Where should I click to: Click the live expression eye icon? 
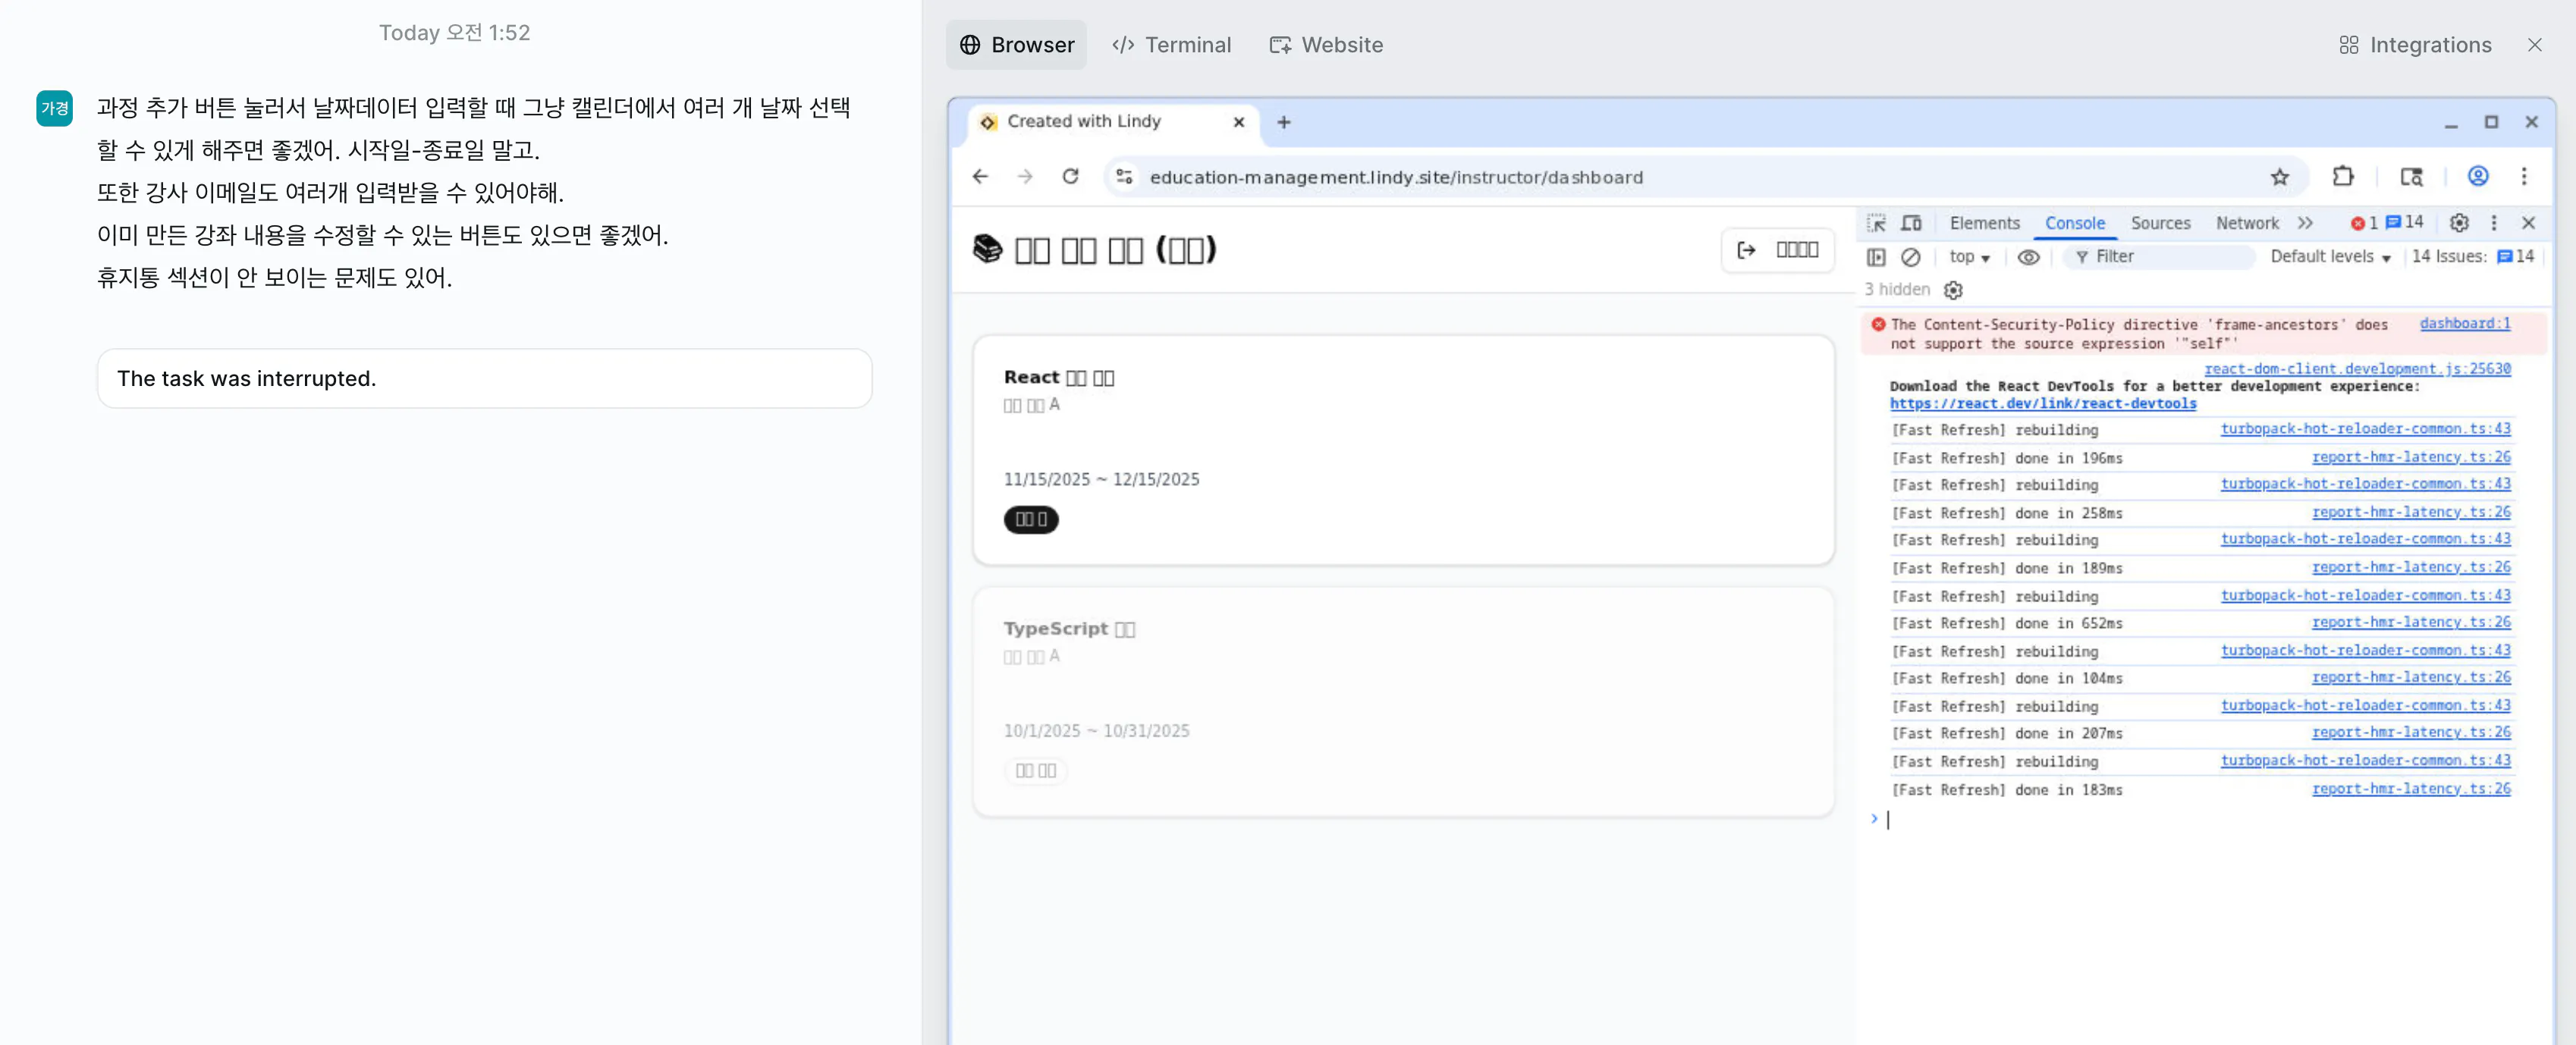[x=2027, y=257]
